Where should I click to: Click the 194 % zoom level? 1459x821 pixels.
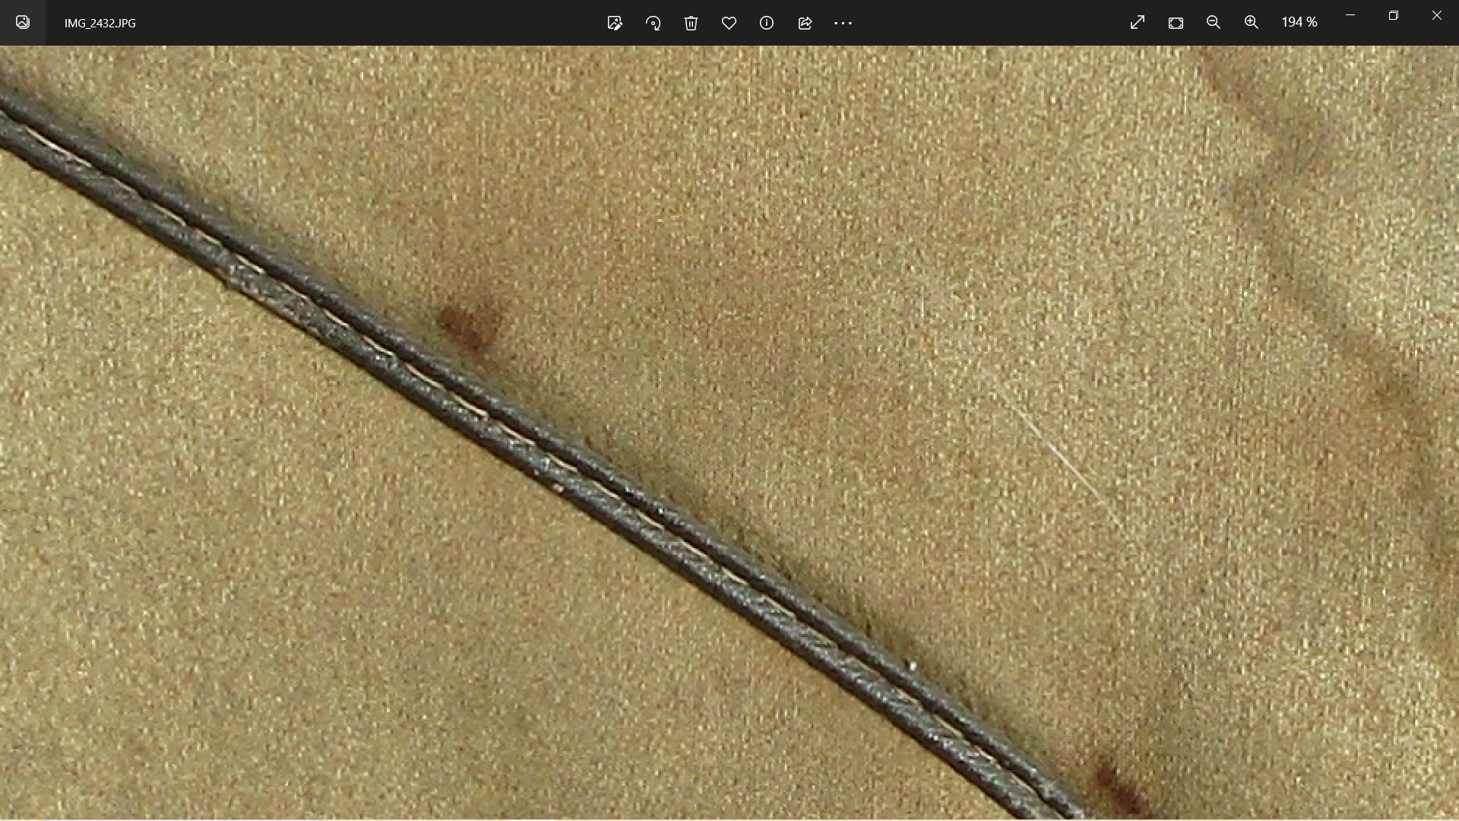click(1299, 23)
